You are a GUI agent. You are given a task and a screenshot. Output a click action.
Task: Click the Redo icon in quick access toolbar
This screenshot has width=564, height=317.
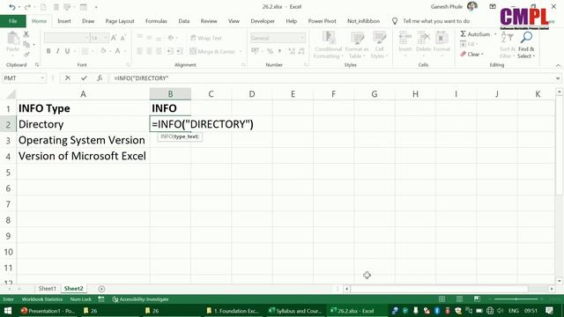[27, 7]
